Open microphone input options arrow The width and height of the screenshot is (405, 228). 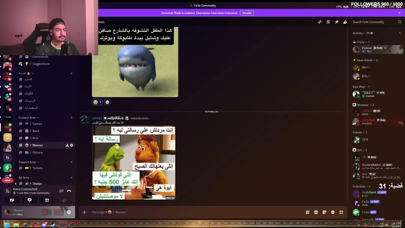coord(50,212)
